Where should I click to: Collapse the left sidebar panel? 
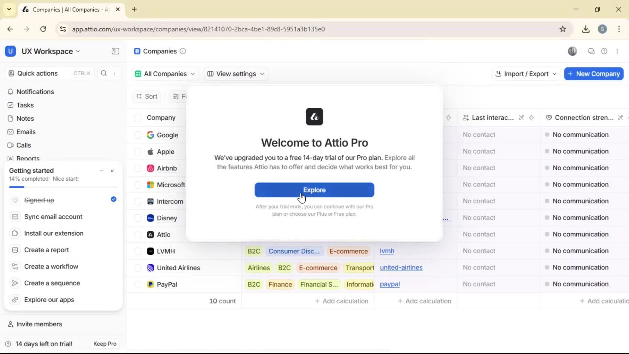[115, 51]
